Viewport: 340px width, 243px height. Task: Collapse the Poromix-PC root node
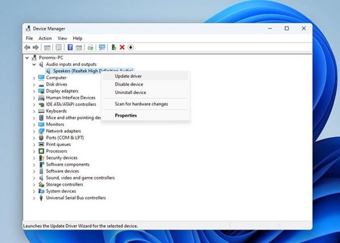coord(27,58)
